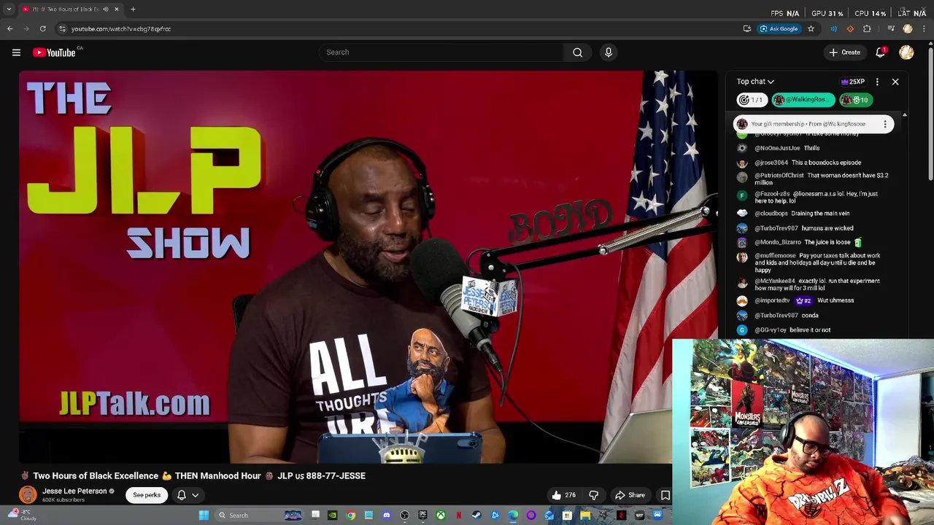Dislike the video with thumbs down

pos(594,495)
